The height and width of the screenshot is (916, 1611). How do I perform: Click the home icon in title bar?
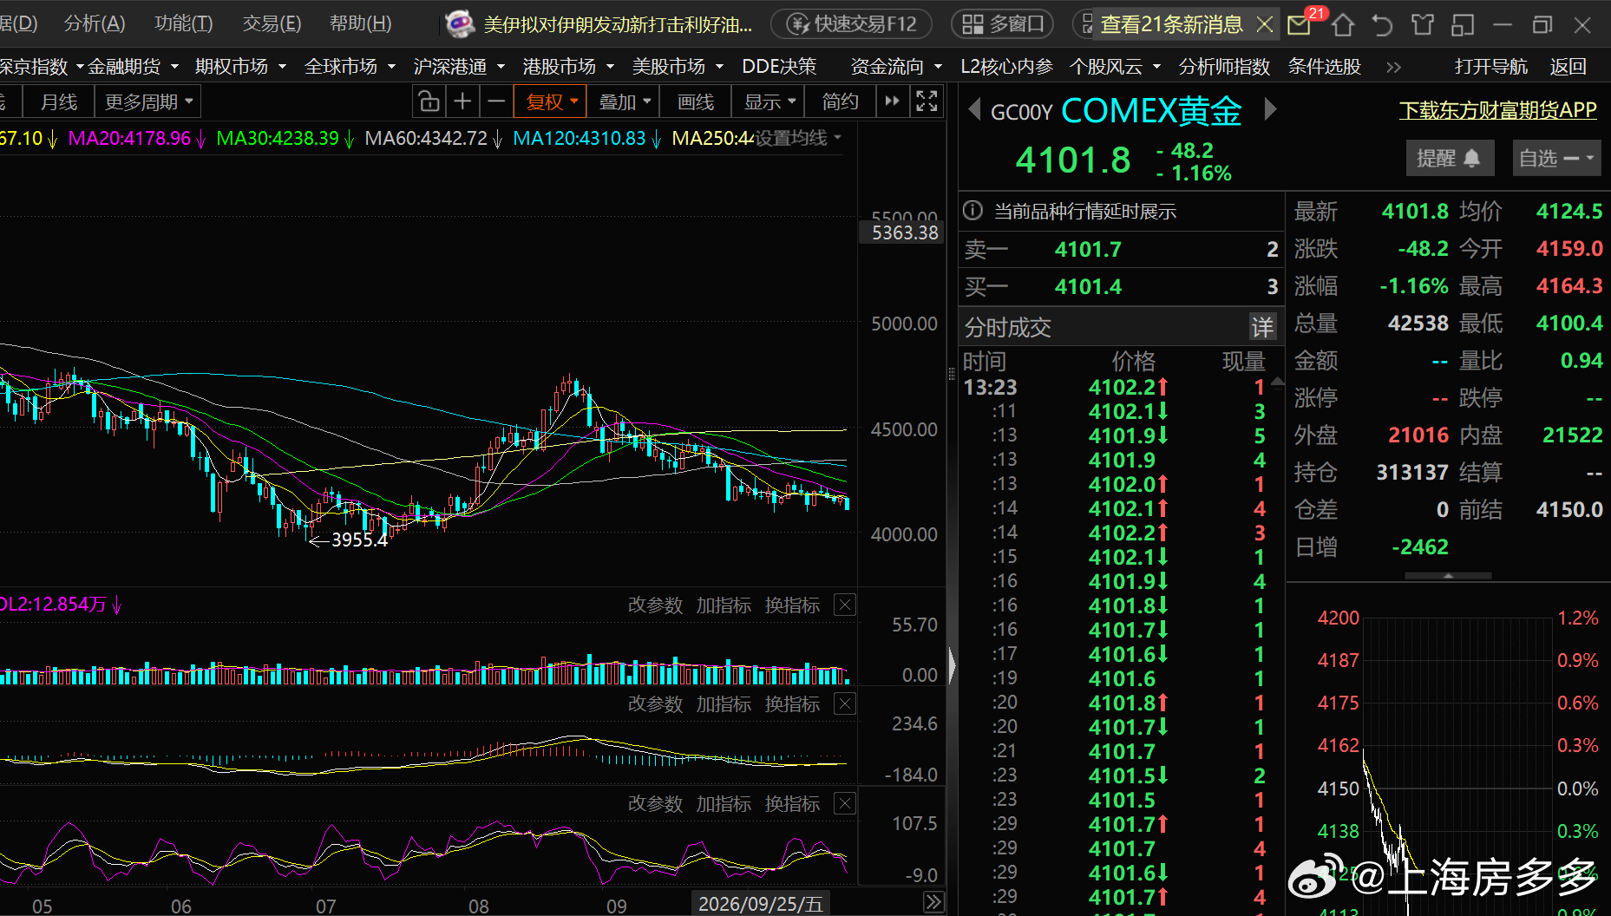tap(1343, 24)
